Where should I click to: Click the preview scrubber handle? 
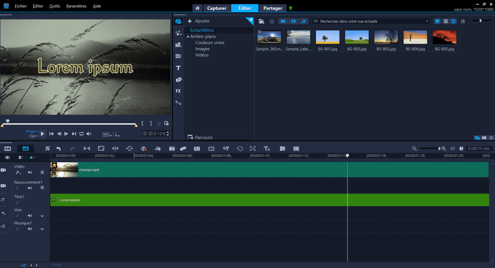click(x=7, y=121)
